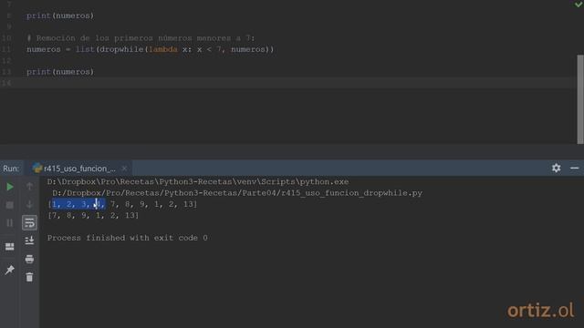The width and height of the screenshot is (584, 328).
Task: Click the '# Remoción de los primeros' comment
Action: 141,38
